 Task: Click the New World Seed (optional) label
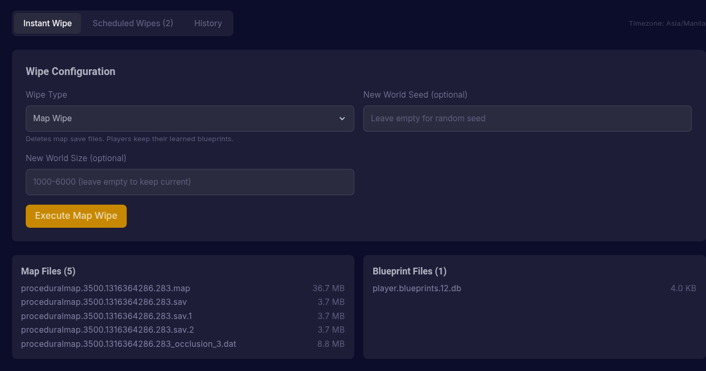(415, 95)
